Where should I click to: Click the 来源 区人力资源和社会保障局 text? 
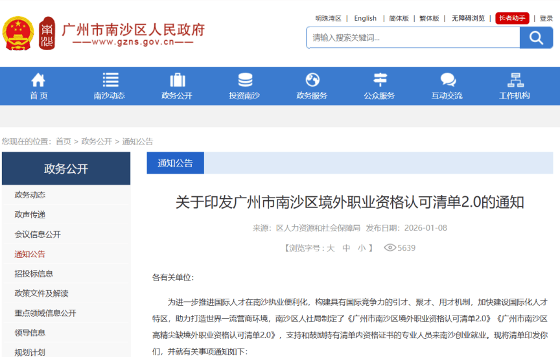(307, 228)
